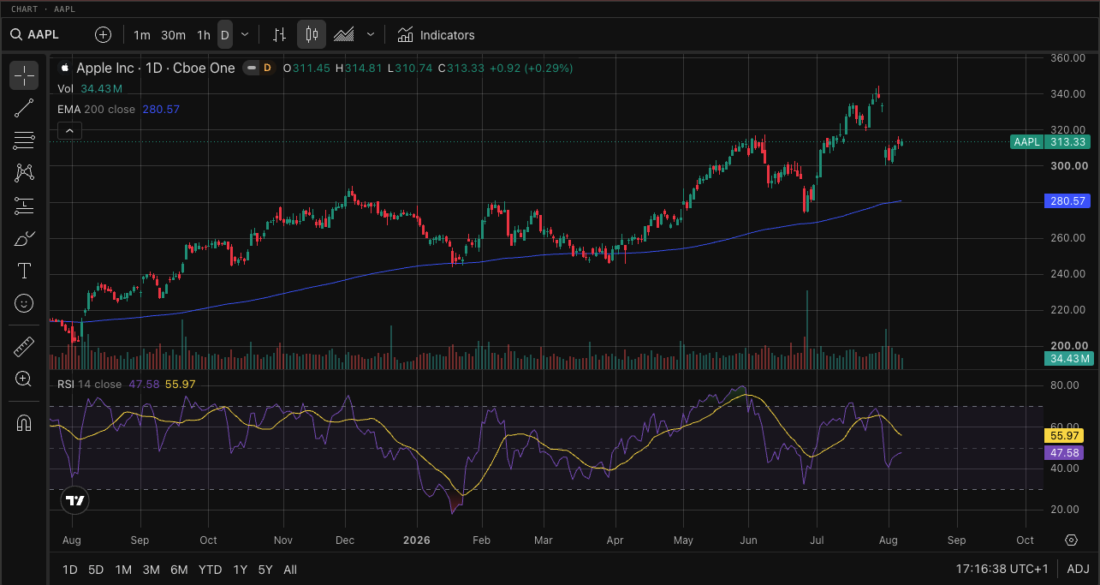This screenshot has width=1100, height=585.
Task: Select the text annotation tool
Action: [x=24, y=271]
